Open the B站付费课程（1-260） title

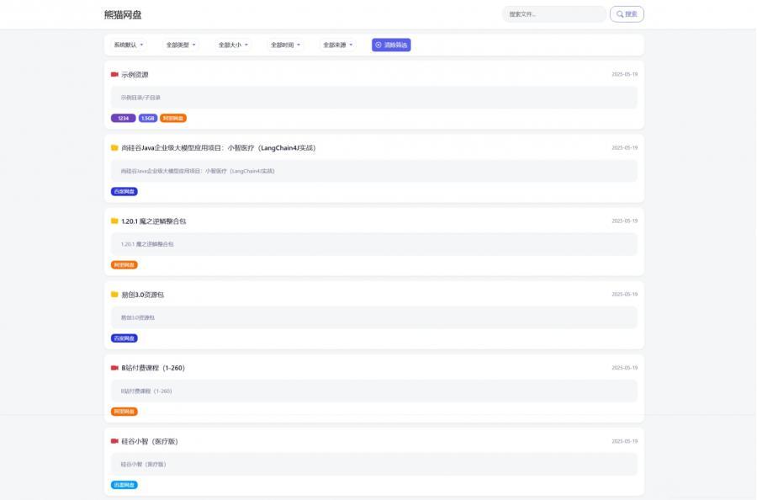pos(152,368)
